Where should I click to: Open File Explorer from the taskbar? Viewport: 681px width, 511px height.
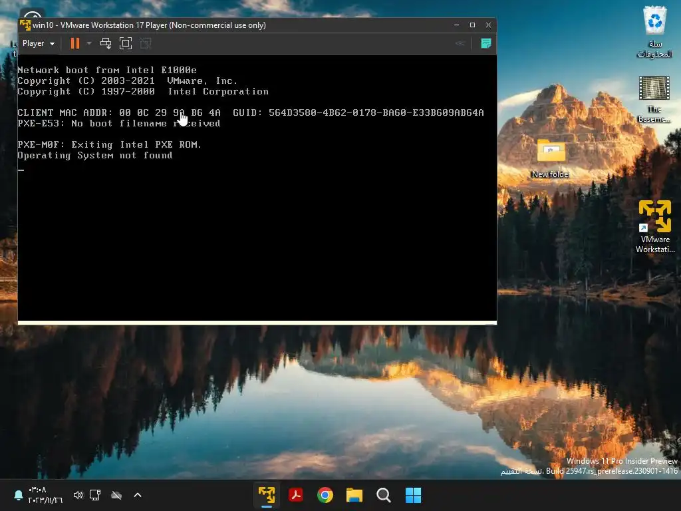click(x=354, y=495)
